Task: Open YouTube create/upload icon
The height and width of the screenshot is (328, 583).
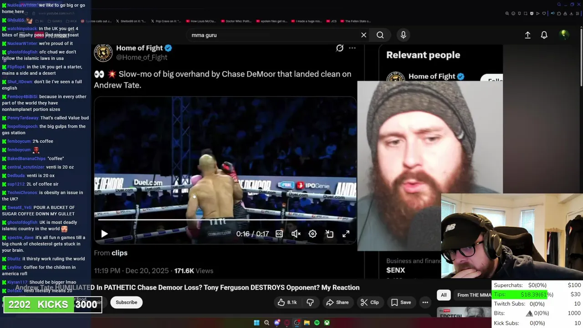Action: [x=527, y=35]
